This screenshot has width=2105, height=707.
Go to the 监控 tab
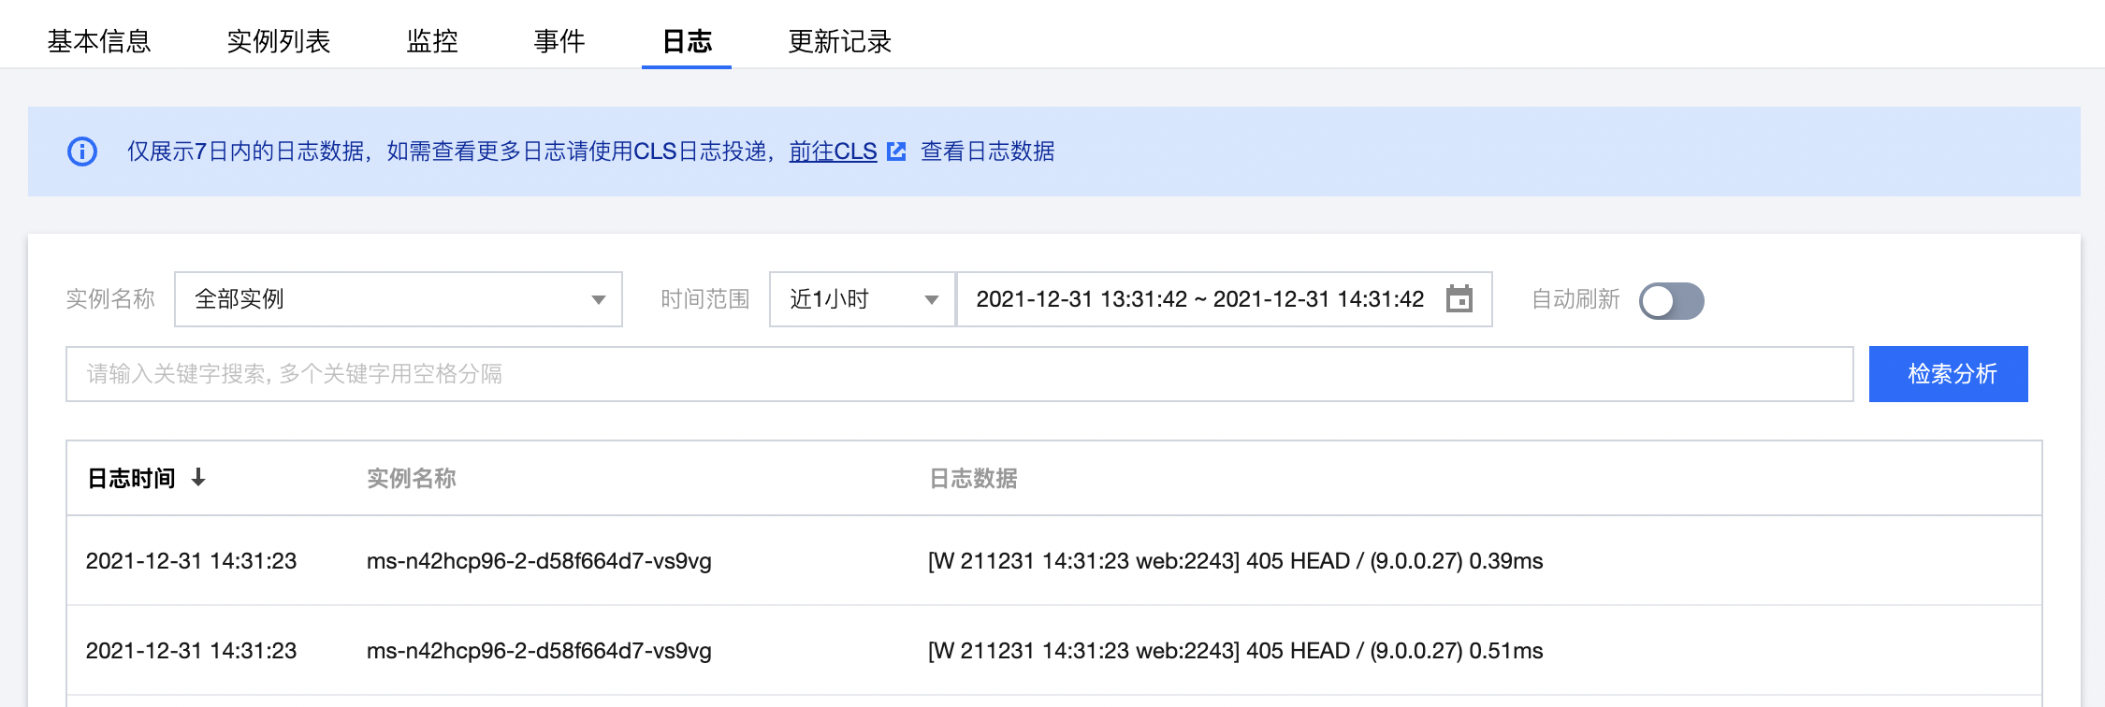click(x=432, y=41)
